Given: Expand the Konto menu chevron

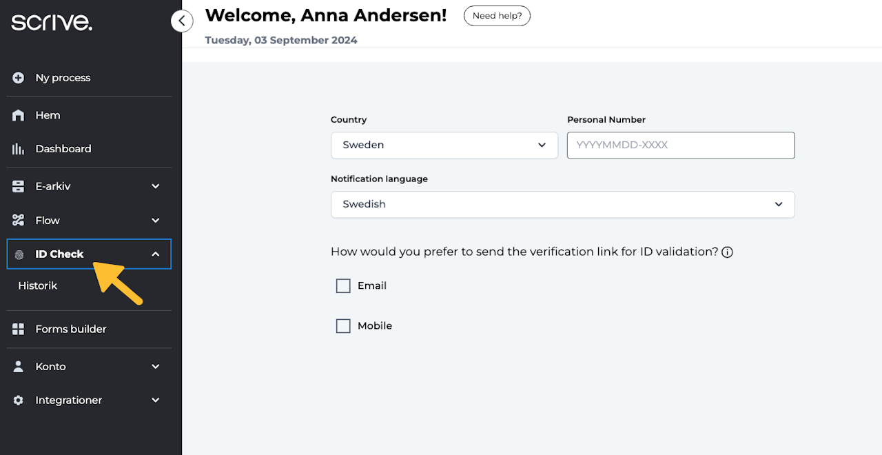Looking at the screenshot, I should [x=156, y=367].
